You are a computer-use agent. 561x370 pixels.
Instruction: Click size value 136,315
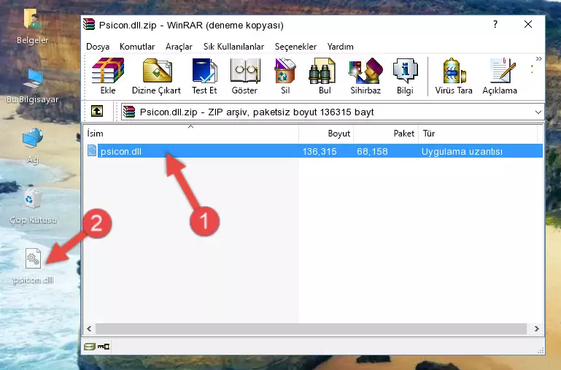coord(320,151)
